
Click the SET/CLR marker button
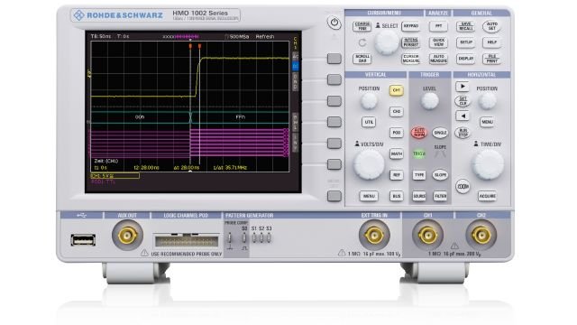tap(463, 101)
